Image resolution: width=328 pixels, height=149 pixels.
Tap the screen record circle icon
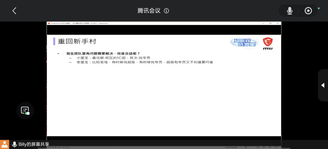click(x=308, y=11)
